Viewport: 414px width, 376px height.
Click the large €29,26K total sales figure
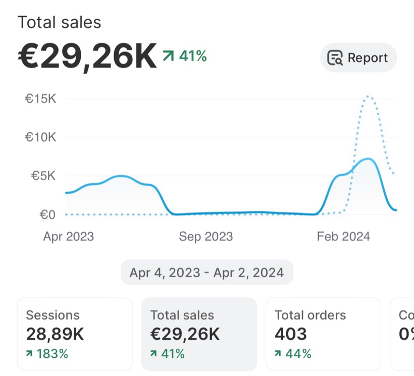click(87, 57)
